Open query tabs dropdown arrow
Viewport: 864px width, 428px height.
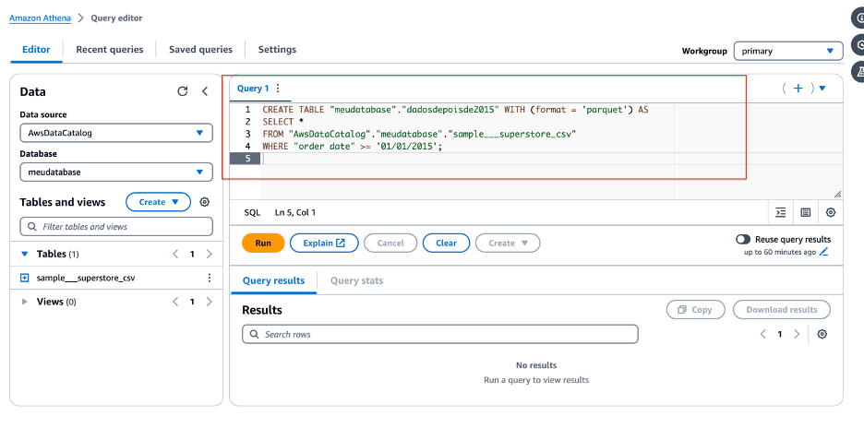822,89
